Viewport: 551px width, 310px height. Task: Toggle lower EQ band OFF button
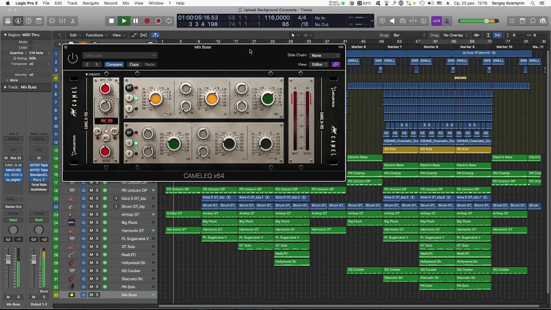point(129,133)
